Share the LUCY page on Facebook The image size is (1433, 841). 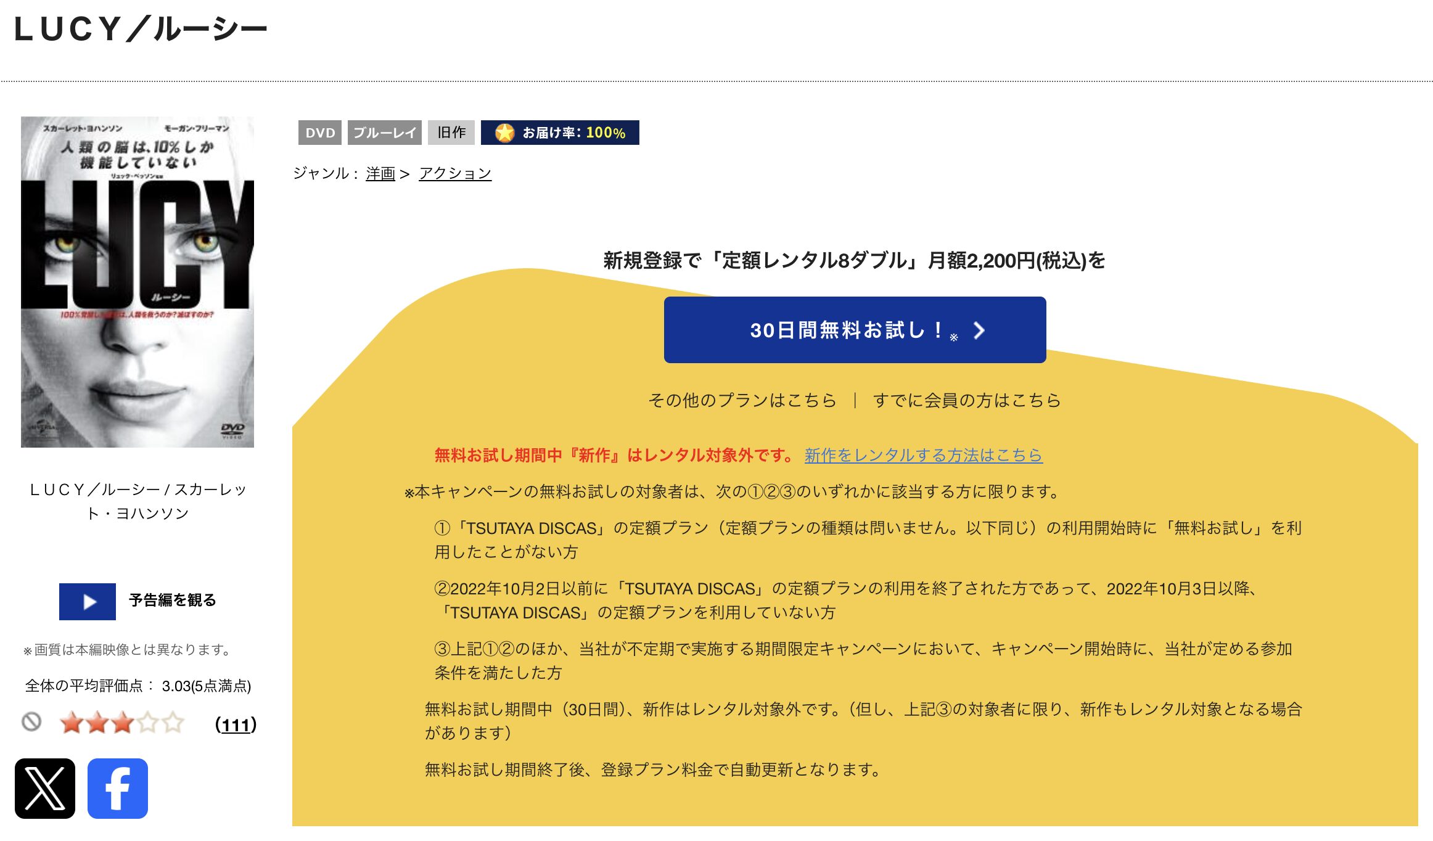[x=118, y=788]
